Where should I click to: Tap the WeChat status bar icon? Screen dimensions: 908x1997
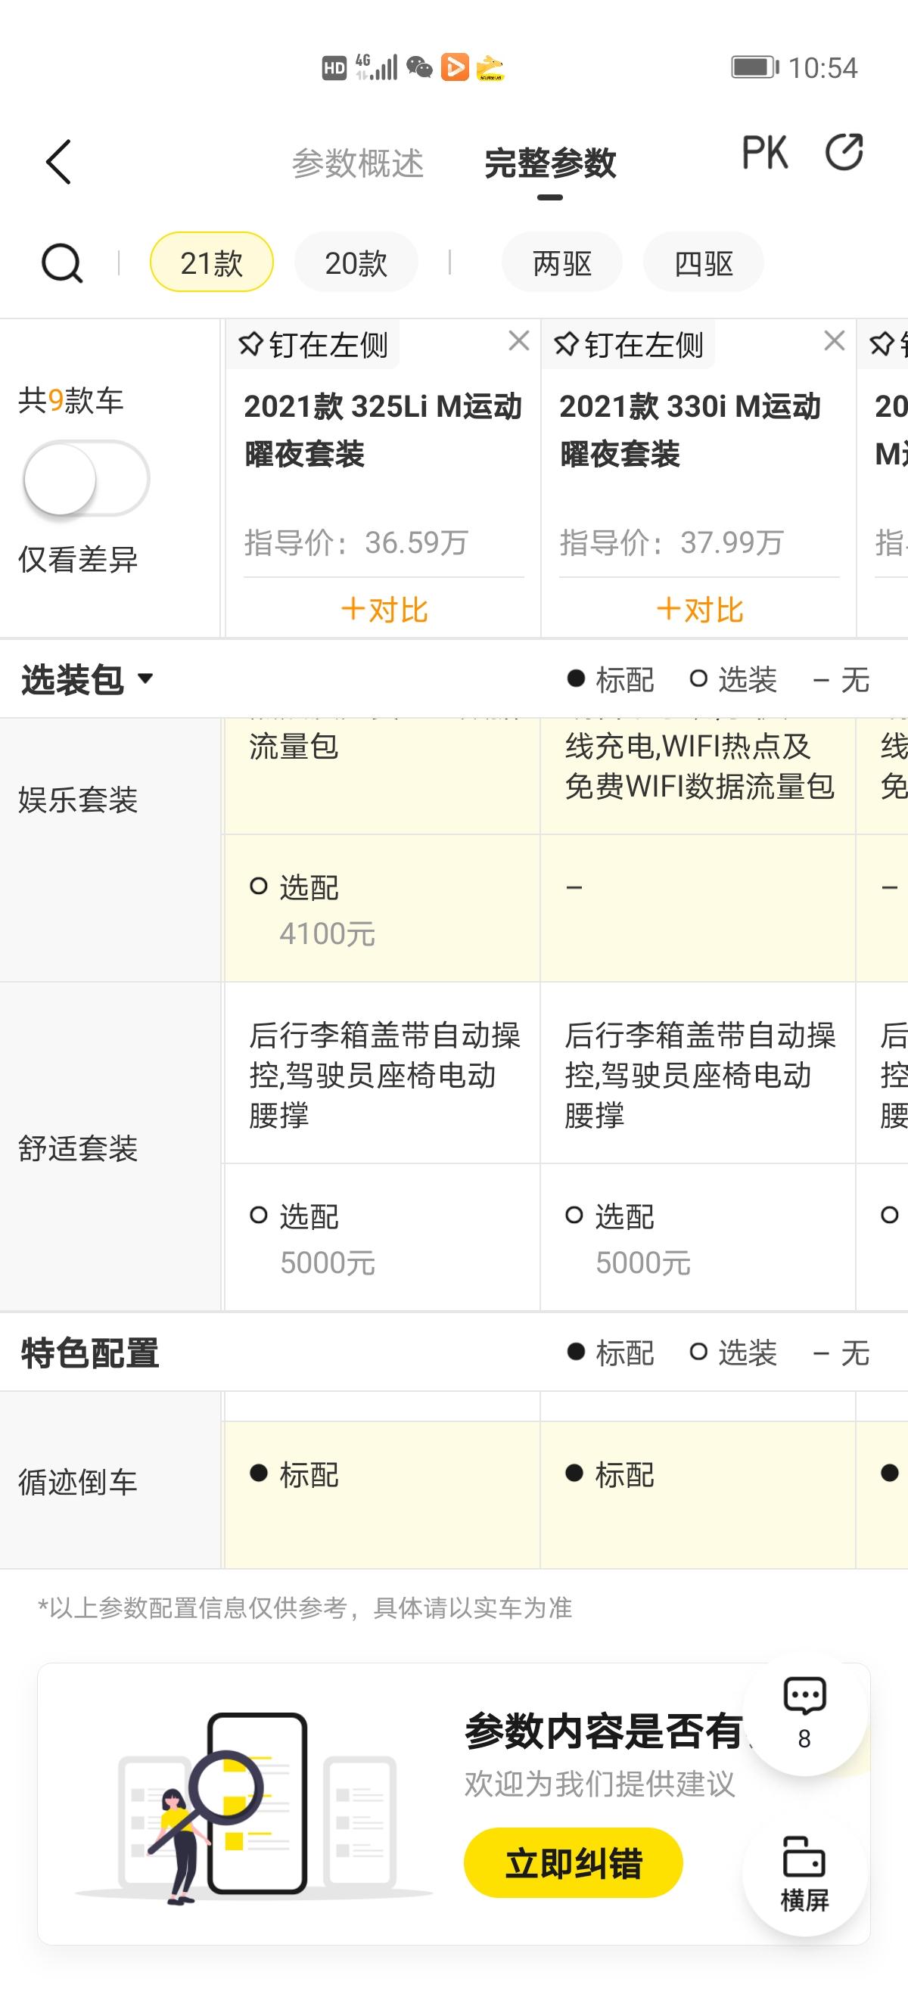point(419,67)
